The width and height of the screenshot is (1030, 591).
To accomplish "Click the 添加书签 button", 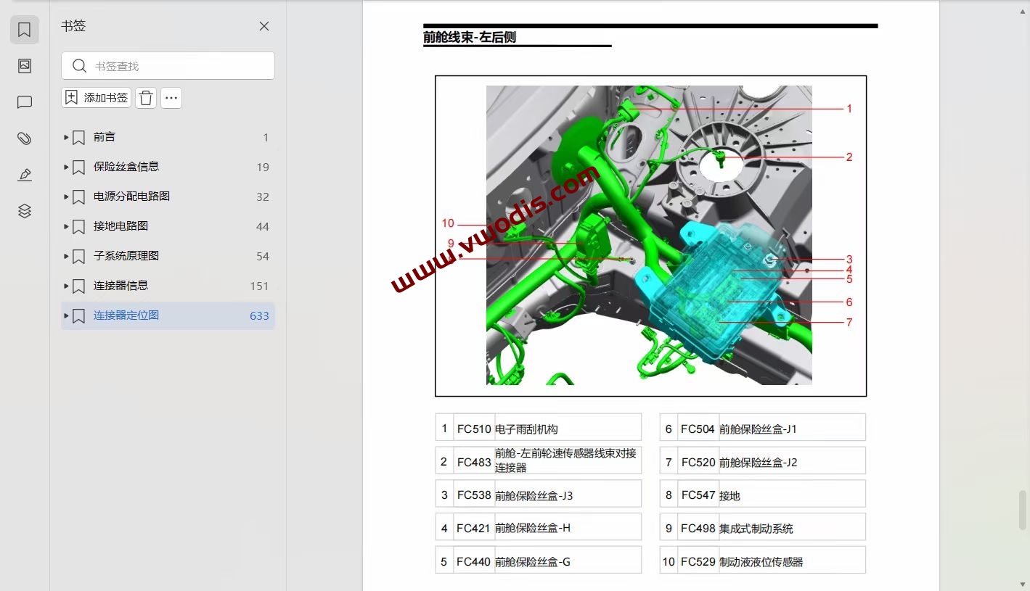I will tap(96, 97).
